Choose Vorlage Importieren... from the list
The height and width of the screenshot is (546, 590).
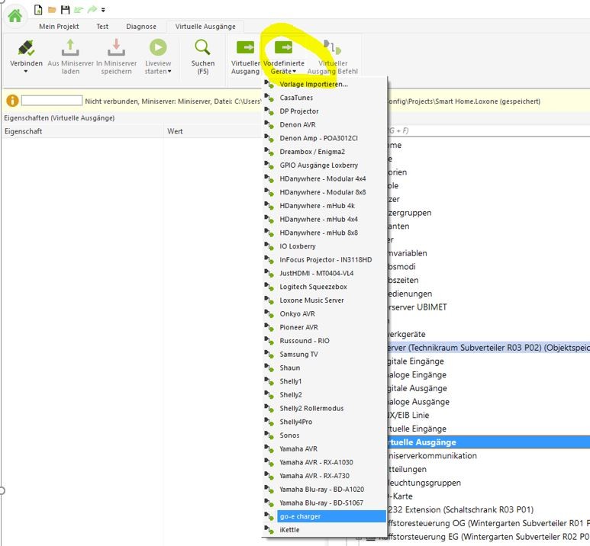[313, 84]
